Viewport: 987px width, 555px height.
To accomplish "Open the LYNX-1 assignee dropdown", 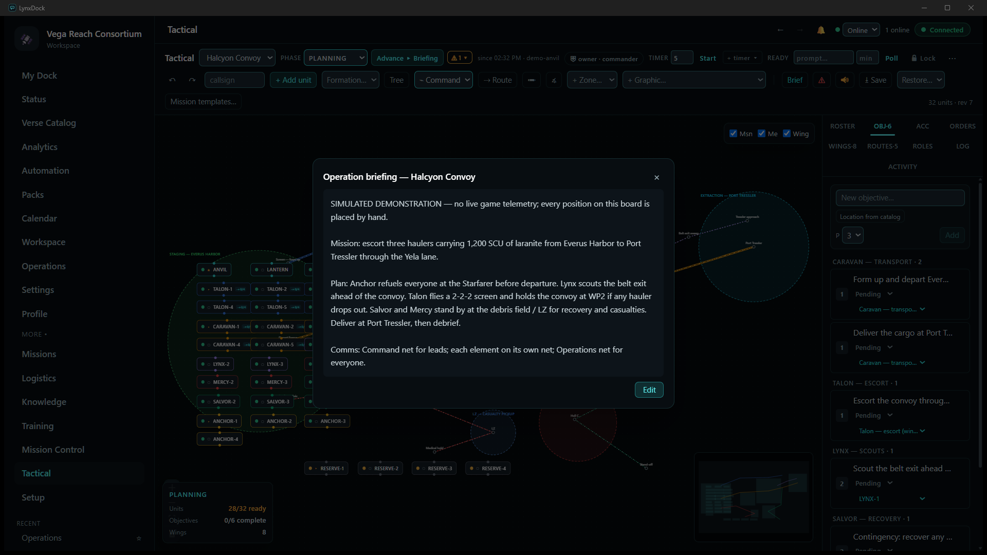I will pyautogui.click(x=891, y=499).
